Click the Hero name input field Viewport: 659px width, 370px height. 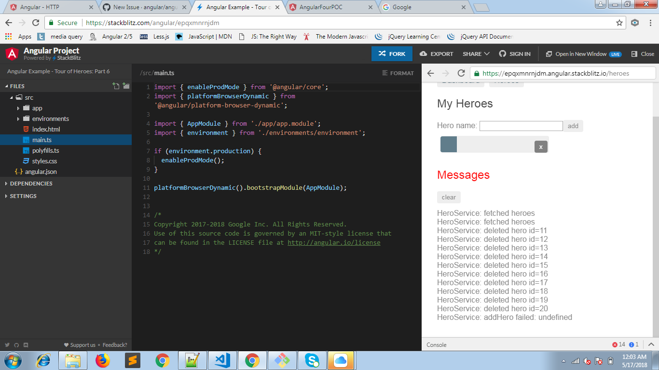point(521,125)
